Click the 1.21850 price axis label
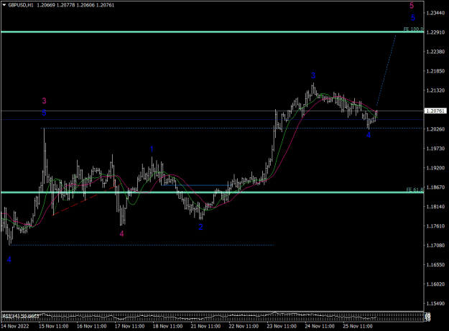 435,71
